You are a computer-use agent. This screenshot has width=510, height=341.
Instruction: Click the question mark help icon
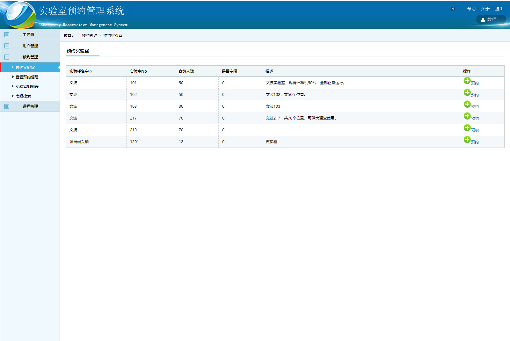pyautogui.click(x=453, y=9)
